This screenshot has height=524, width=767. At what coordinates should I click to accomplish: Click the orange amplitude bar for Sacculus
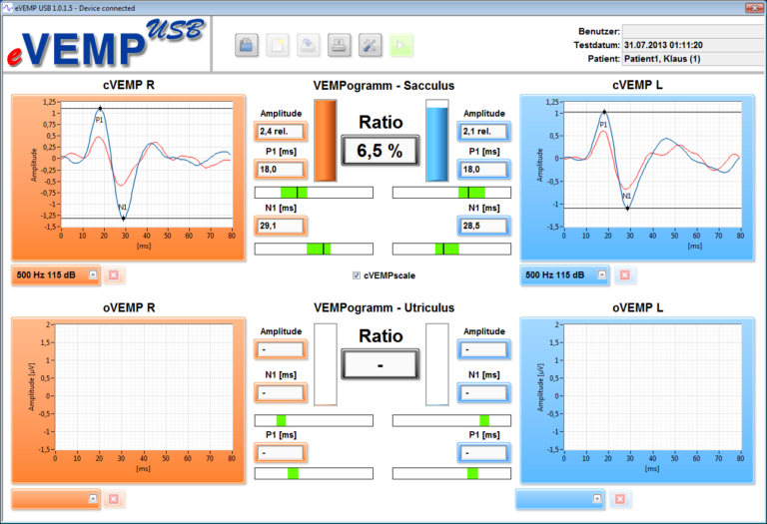(327, 140)
